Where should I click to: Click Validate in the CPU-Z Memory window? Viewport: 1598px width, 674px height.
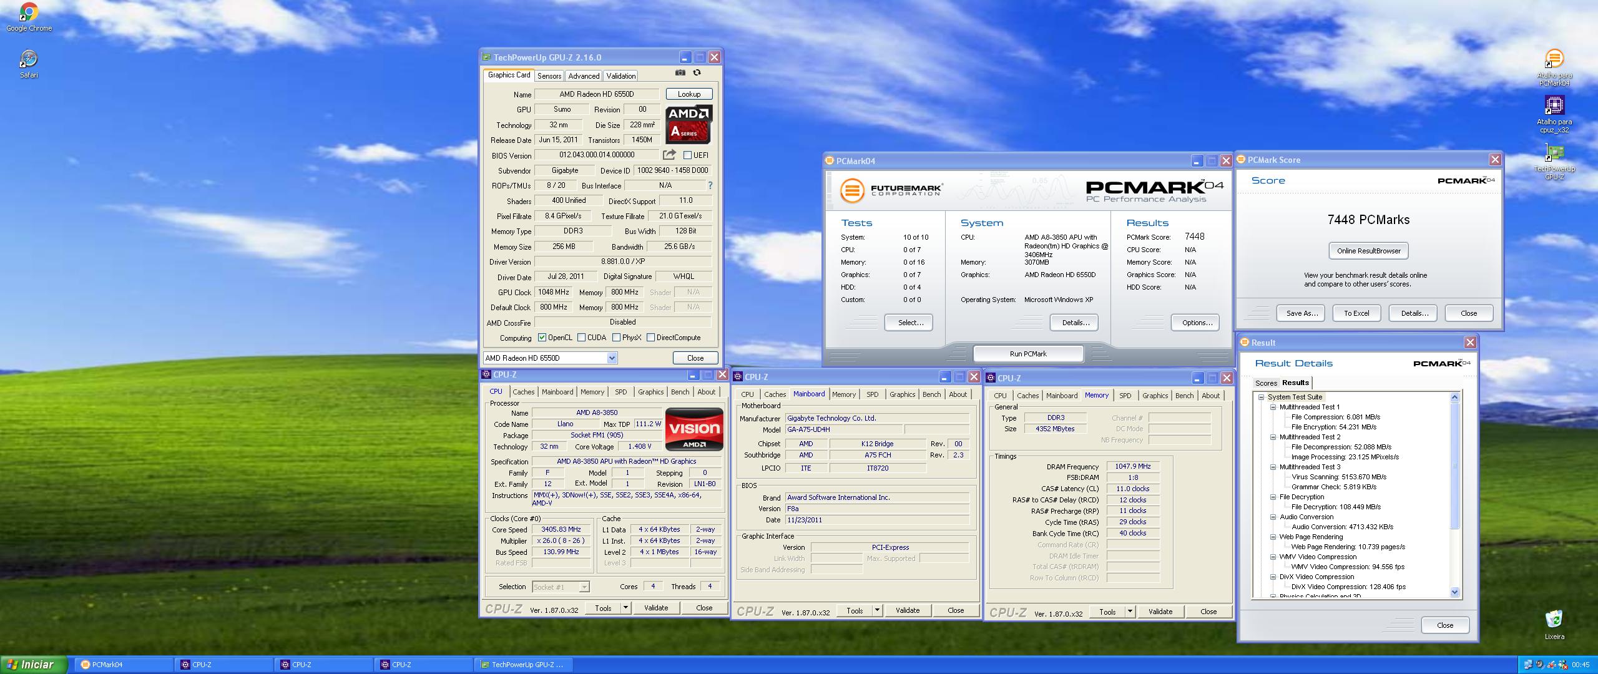click(1160, 612)
